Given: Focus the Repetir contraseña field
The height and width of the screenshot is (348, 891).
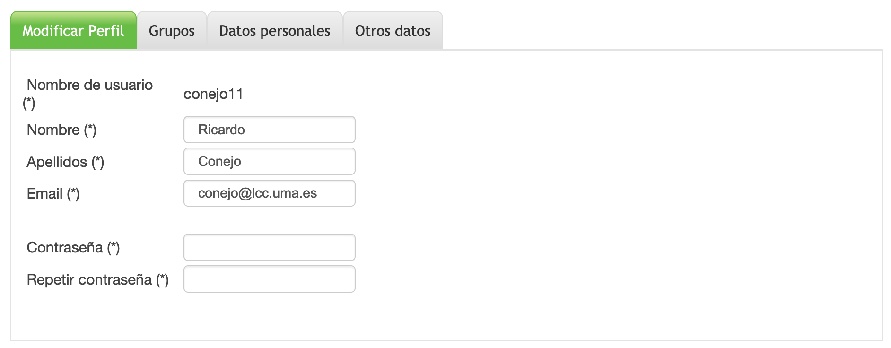Looking at the screenshot, I should point(269,279).
